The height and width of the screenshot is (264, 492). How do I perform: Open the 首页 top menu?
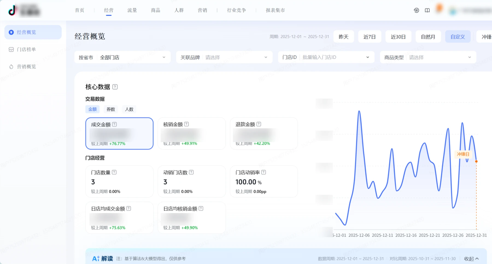[x=80, y=10]
